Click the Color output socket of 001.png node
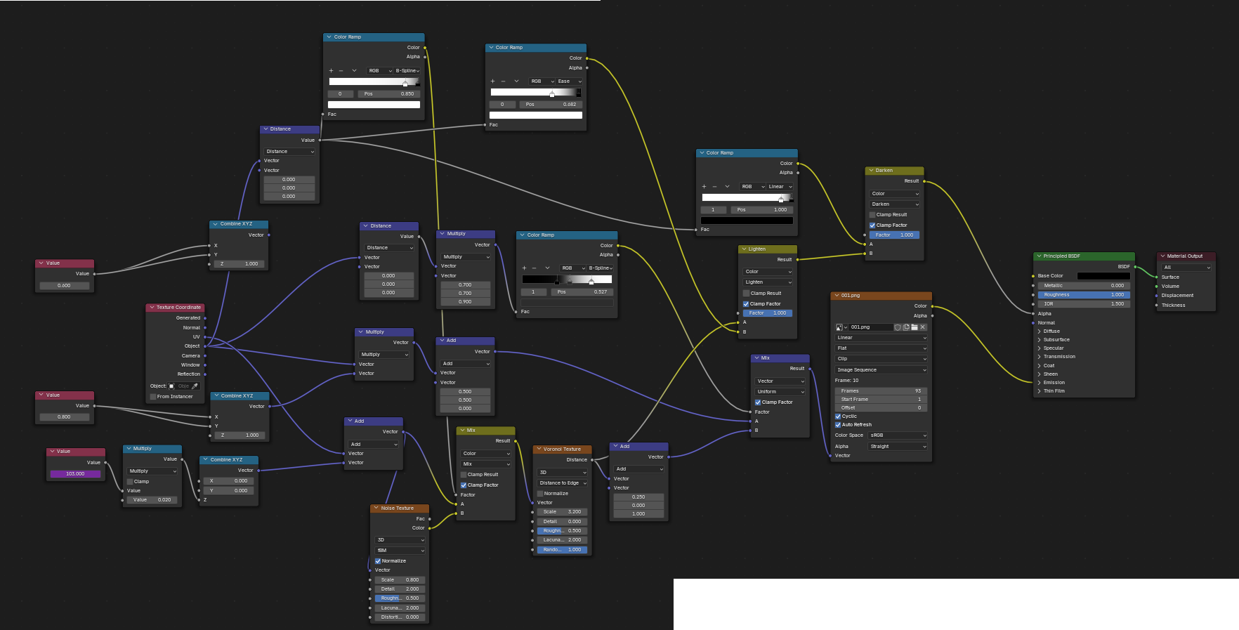 point(932,306)
